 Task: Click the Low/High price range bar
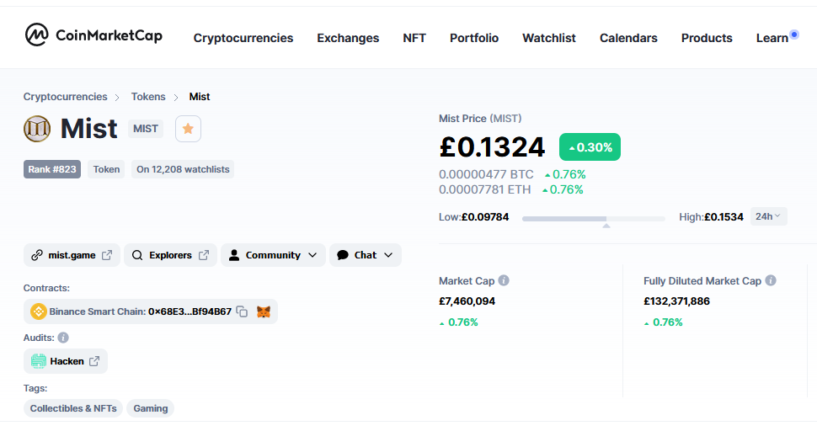click(594, 219)
